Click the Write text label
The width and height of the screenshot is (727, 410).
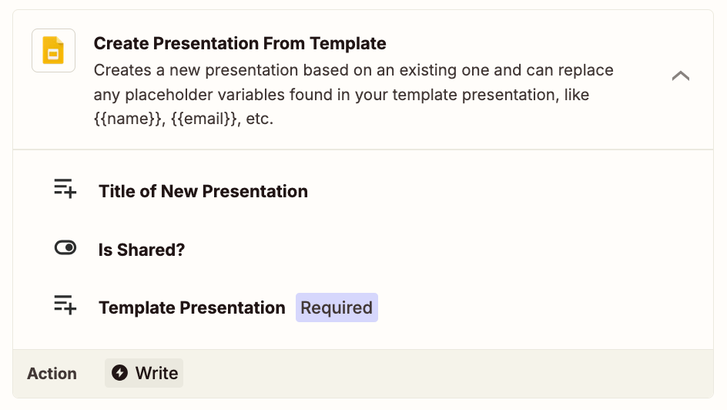click(156, 373)
